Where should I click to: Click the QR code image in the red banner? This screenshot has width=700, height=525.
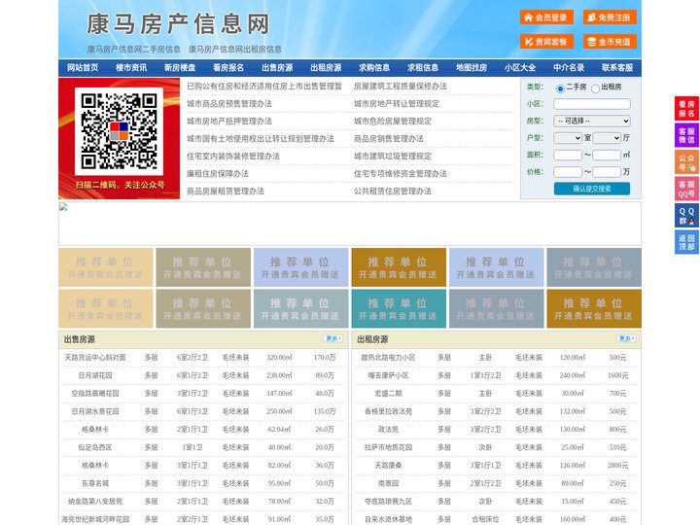click(x=119, y=131)
